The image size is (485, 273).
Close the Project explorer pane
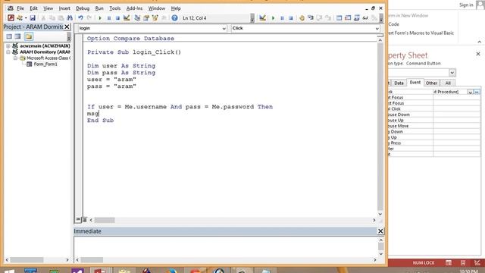(67, 27)
